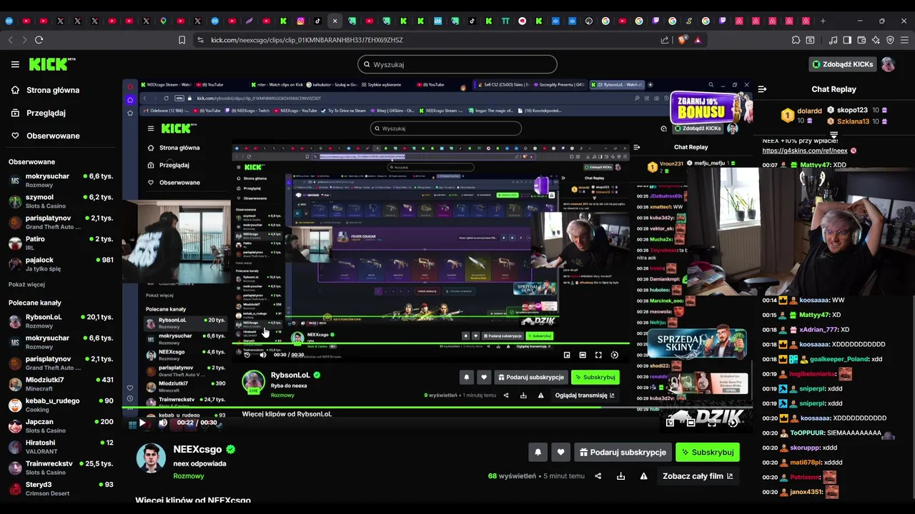Click NEEXcsgo channel name

197,449
